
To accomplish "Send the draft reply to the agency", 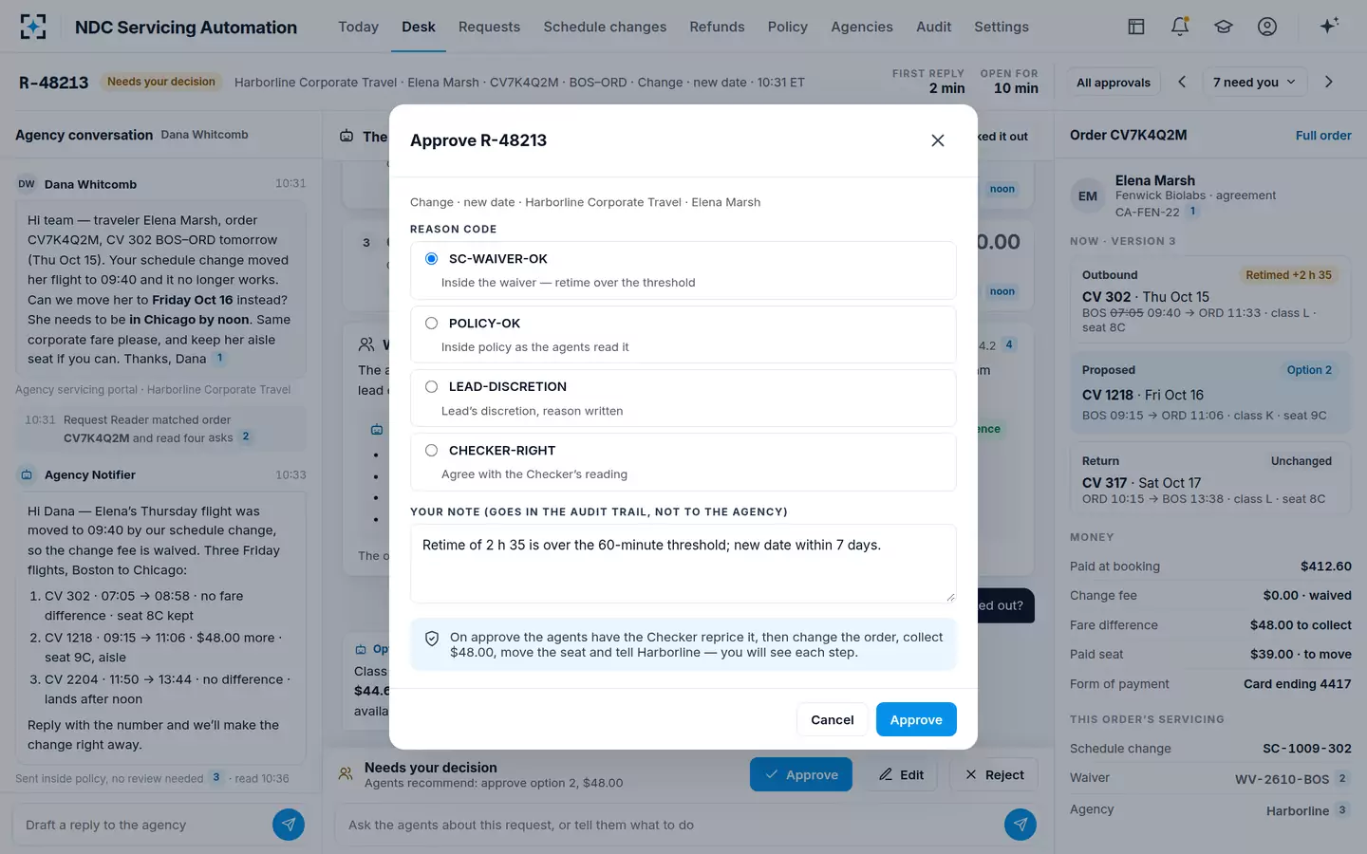I will [x=289, y=825].
